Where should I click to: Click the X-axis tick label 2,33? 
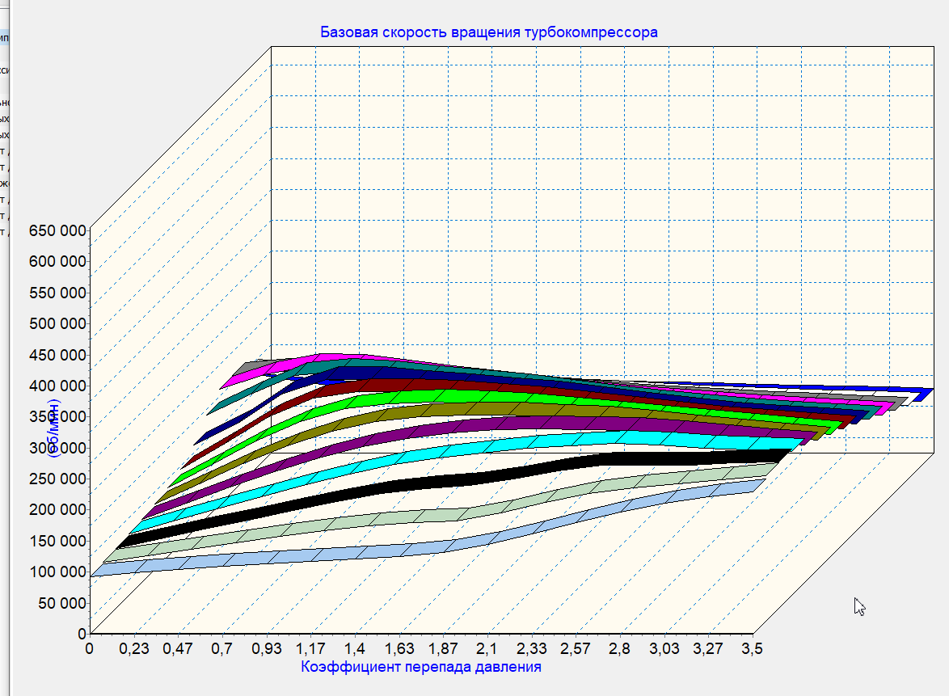click(x=532, y=648)
